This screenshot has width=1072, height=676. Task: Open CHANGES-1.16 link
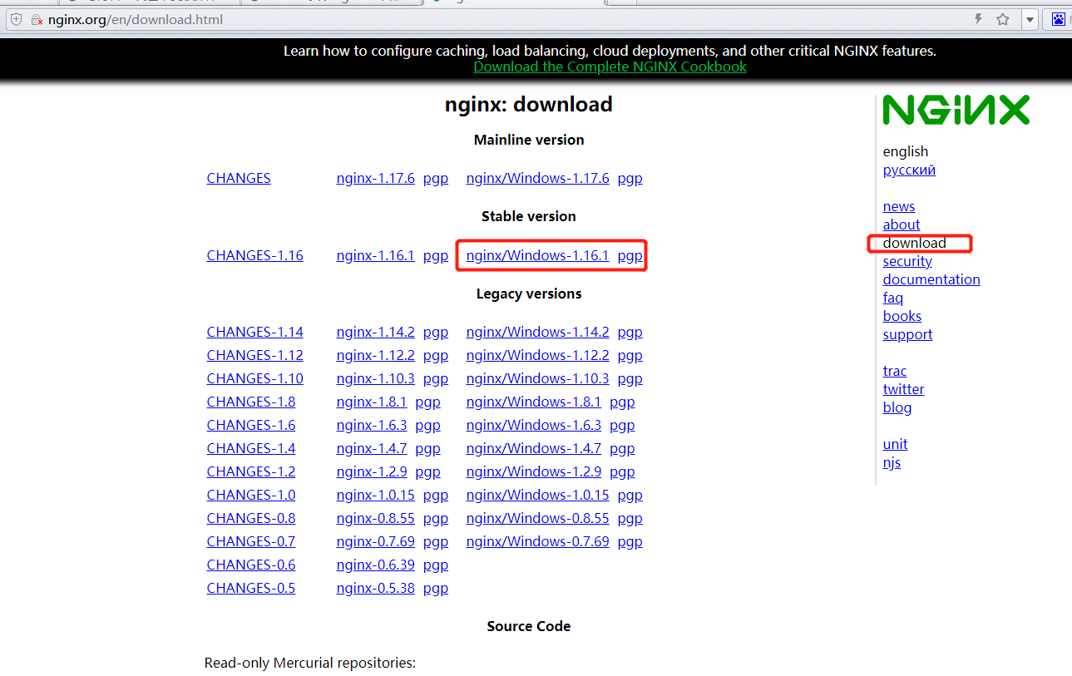[254, 255]
